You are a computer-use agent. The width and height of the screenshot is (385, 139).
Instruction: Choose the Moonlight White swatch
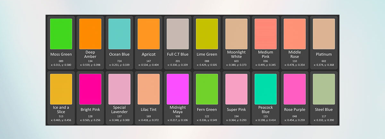[x=236, y=34]
